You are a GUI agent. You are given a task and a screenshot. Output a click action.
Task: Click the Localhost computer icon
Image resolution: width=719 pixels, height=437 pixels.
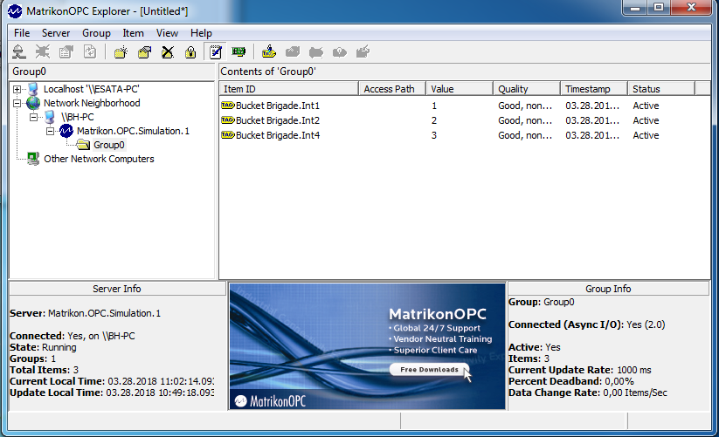point(33,89)
